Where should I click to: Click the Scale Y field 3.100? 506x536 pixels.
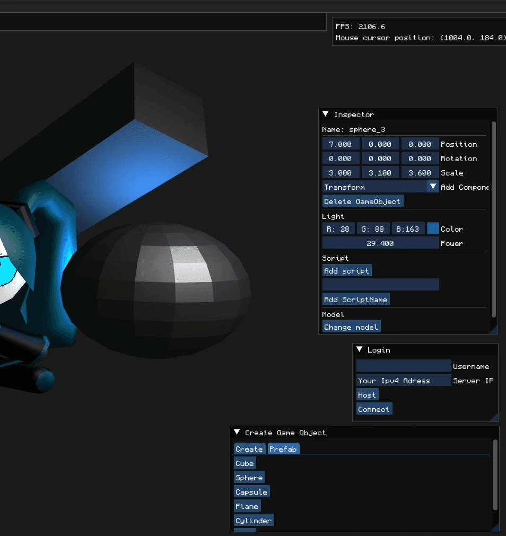click(380, 172)
